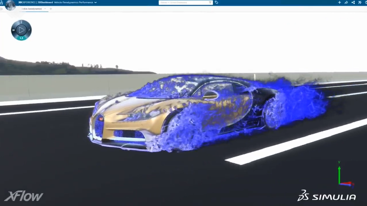This screenshot has height=206, width=367.
Task: Open the search filter funnel dropdown
Action: pyautogui.click(x=210, y=2)
